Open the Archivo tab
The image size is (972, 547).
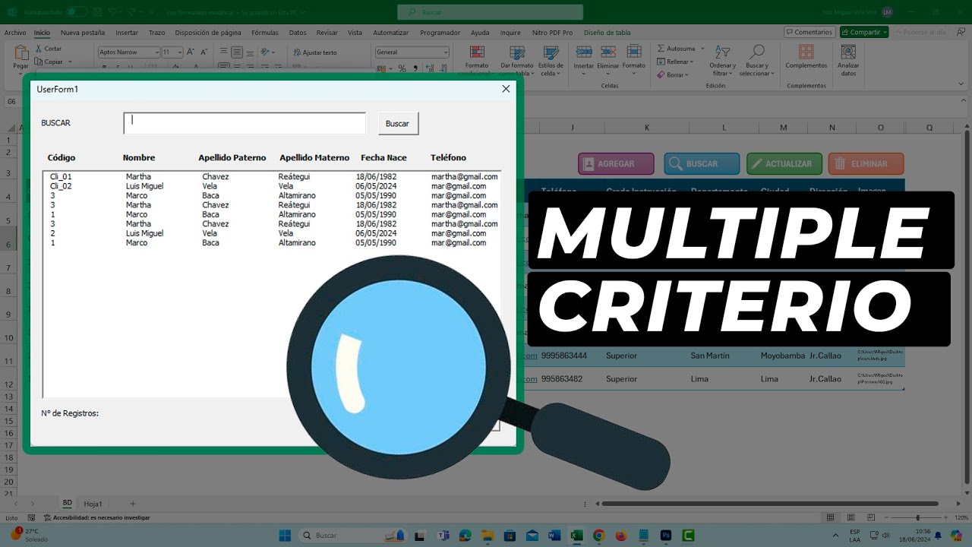15,33
